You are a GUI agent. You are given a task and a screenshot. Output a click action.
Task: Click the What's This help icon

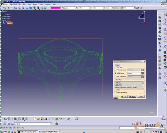(x=68, y=119)
